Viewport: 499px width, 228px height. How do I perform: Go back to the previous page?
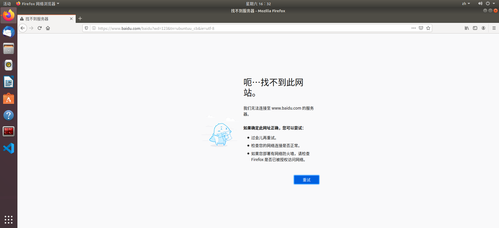[x=23, y=28]
